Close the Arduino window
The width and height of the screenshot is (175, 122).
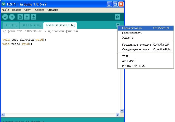click(121, 4)
